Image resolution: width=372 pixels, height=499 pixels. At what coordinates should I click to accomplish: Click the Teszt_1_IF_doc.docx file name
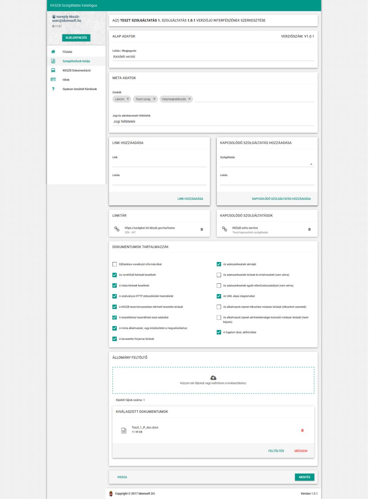point(145,428)
